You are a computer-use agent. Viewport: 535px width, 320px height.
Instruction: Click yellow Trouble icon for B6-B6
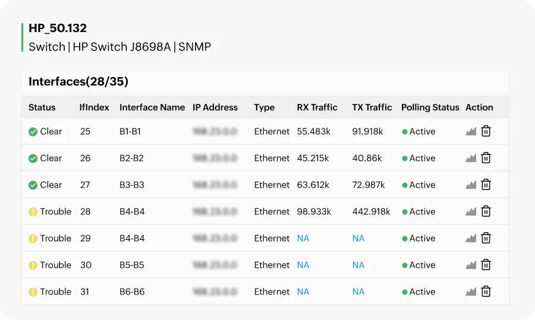click(x=33, y=292)
